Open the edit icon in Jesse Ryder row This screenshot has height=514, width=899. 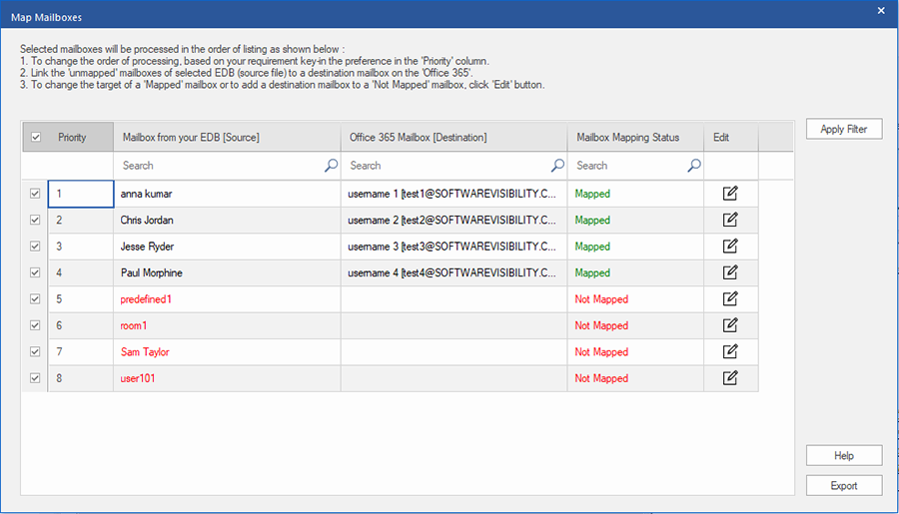[x=730, y=247]
